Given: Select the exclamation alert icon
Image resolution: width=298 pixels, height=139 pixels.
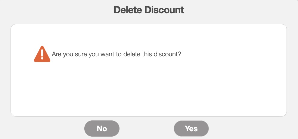Looking at the screenshot, I should pos(42,54).
